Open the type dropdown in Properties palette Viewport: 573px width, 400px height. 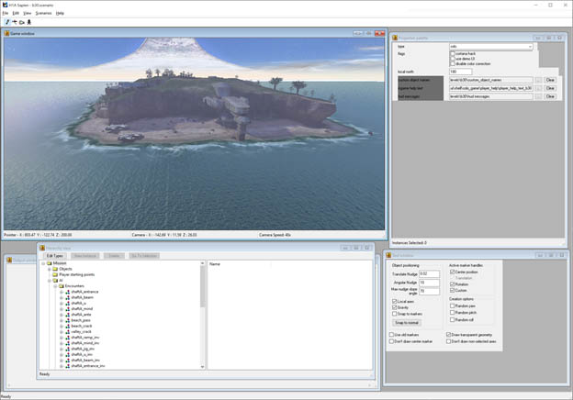point(490,47)
